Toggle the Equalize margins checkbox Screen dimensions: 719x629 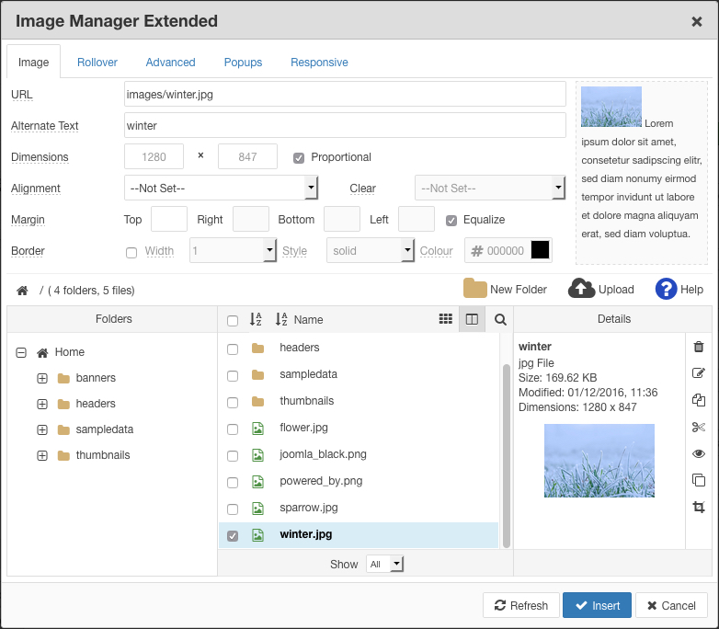451,220
